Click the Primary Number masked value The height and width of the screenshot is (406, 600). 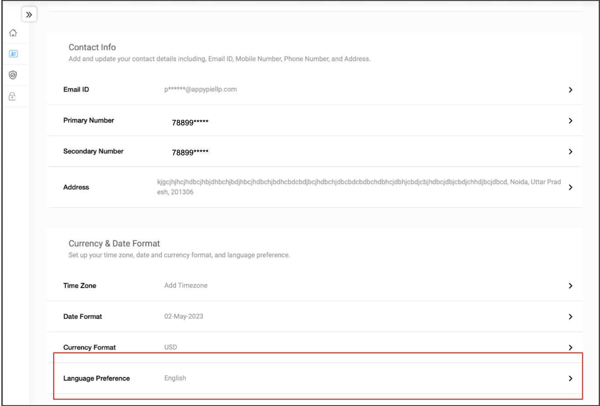(190, 123)
